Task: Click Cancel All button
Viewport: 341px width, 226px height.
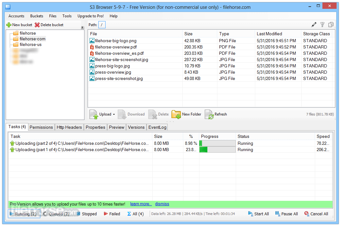Action: point(316,214)
